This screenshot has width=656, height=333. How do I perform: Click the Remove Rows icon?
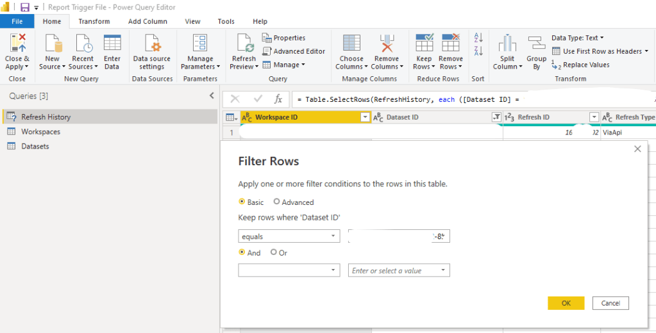point(451,43)
